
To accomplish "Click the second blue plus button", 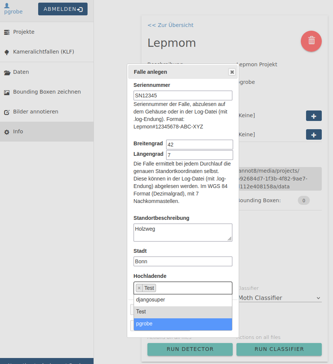I will 314,135.
